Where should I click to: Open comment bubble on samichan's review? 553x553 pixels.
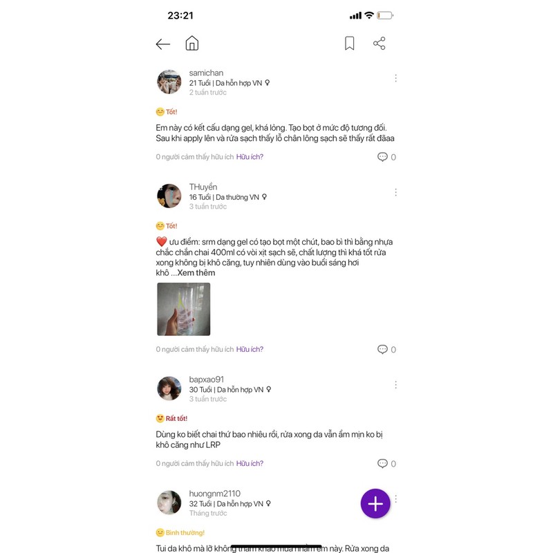coord(382,157)
